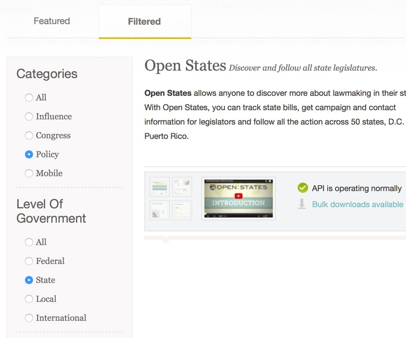Viewport: 406px width, 338px height.
Task: Choose the Influence category filter
Action: pos(29,117)
